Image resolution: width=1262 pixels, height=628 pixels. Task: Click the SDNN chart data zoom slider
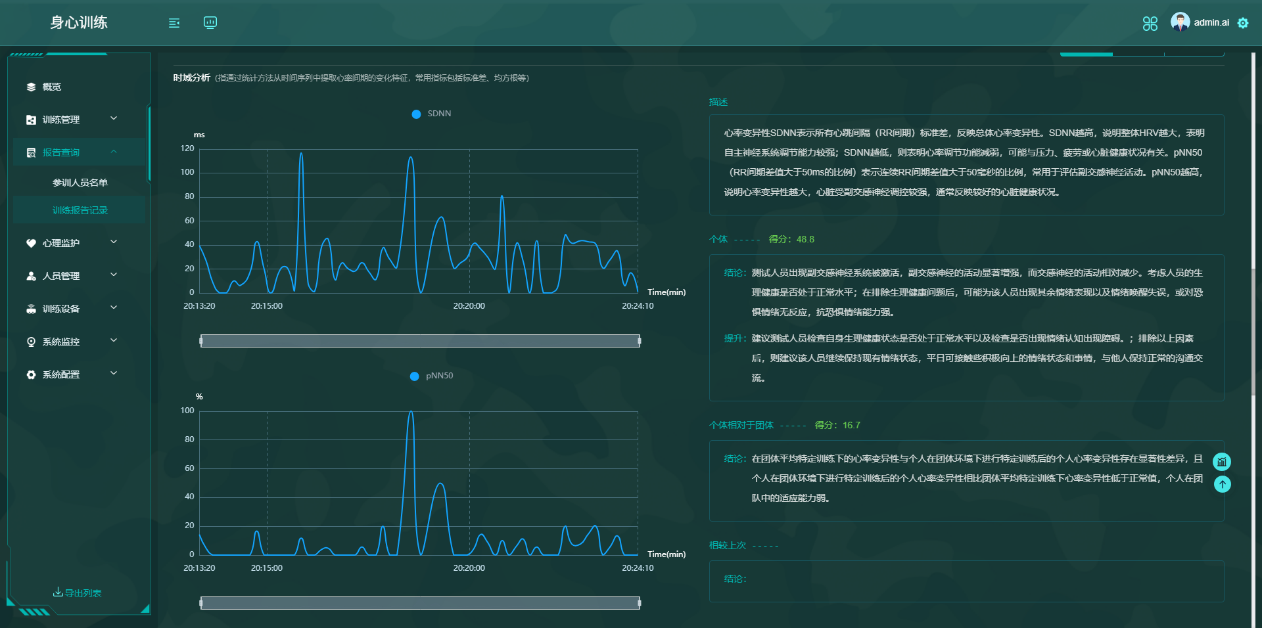(x=420, y=340)
